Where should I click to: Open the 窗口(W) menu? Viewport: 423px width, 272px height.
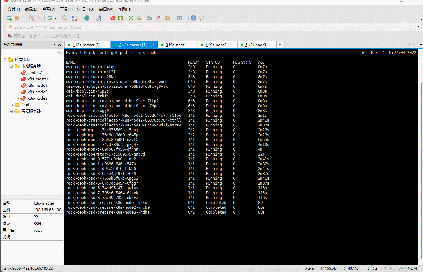click(106, 9)
